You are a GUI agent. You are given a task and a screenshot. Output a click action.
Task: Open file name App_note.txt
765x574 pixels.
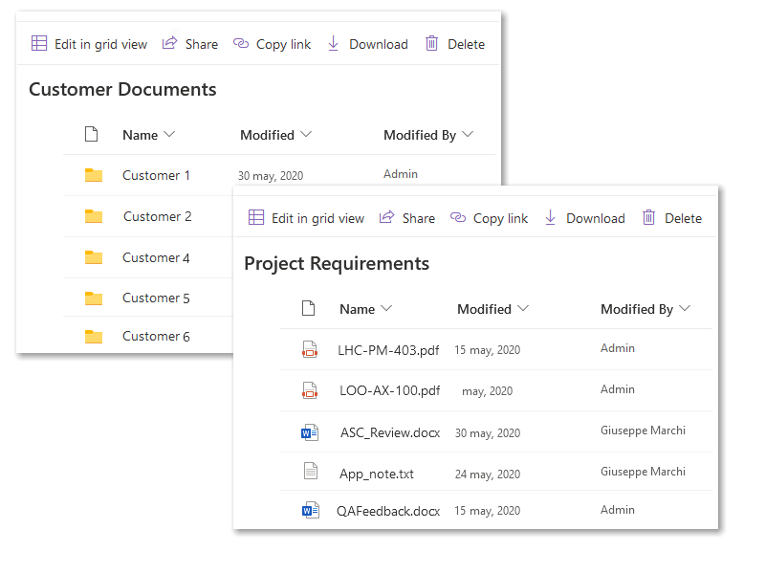tap(377, 474)
